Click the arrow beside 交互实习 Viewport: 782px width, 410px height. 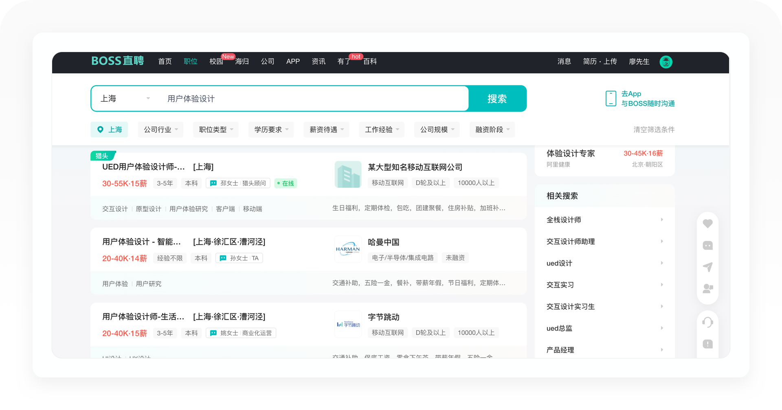click(662, 285)
